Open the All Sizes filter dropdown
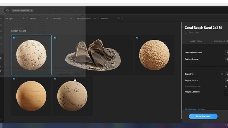Image resolution: width=228 pixels, height=128 pixels. point(39,18)
